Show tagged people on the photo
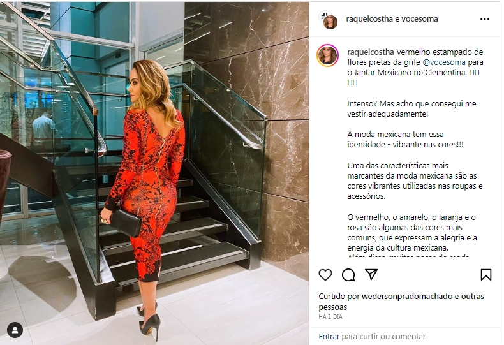The width and height of the screenshot is (504, 345). pos(15,330)
